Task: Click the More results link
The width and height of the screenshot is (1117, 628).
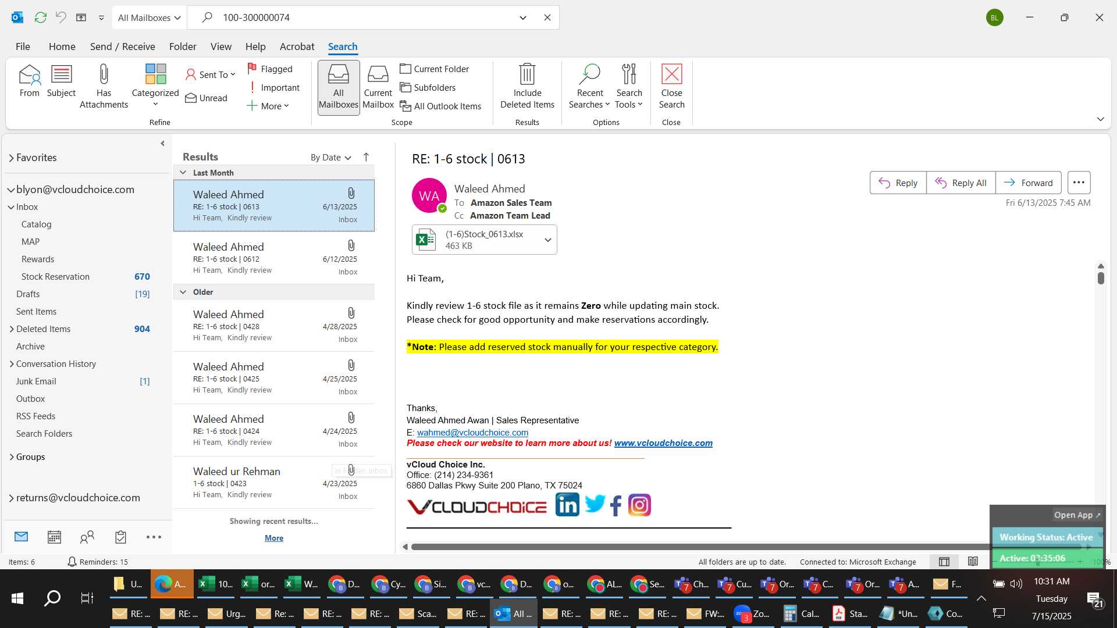Action: click(x=273, y=538)
